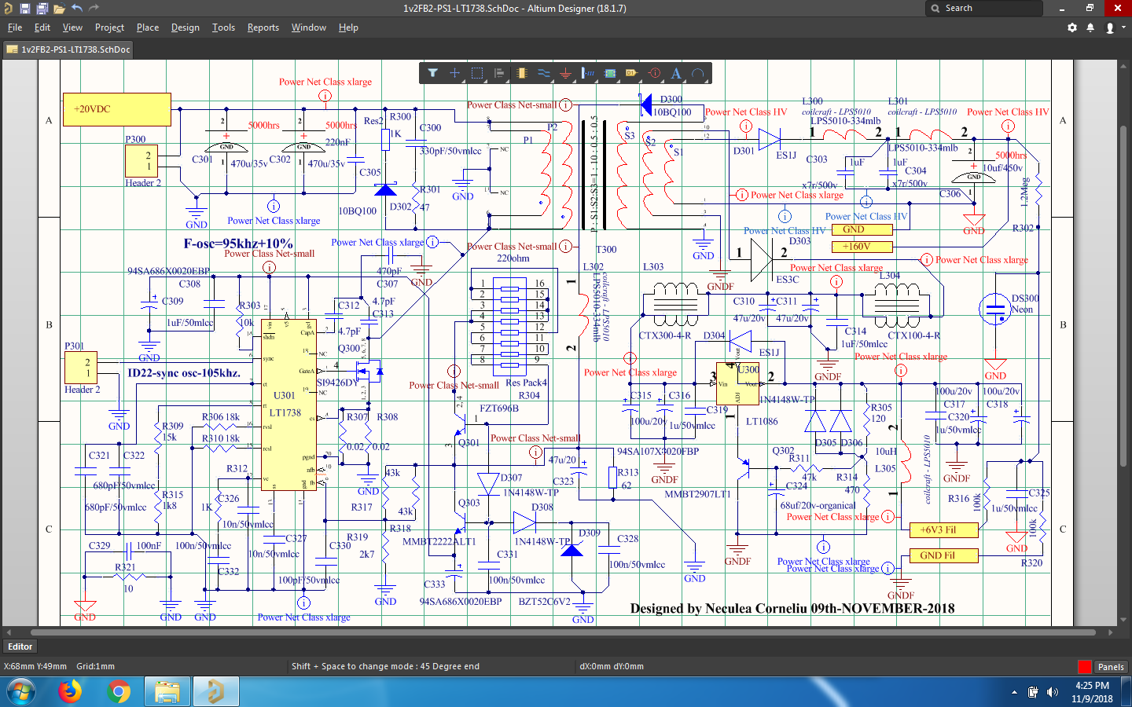This screenshot has width=1132, height=707.
Task: Select the U301 LT1738 component
Action: tap(289, 404)
